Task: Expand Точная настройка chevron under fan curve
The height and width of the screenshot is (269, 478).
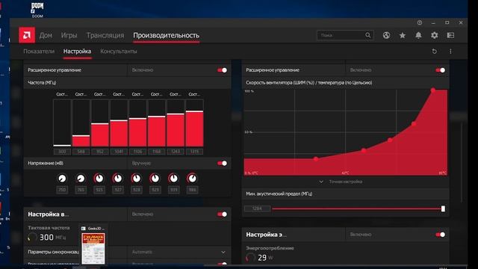Action: pos(321,182)
